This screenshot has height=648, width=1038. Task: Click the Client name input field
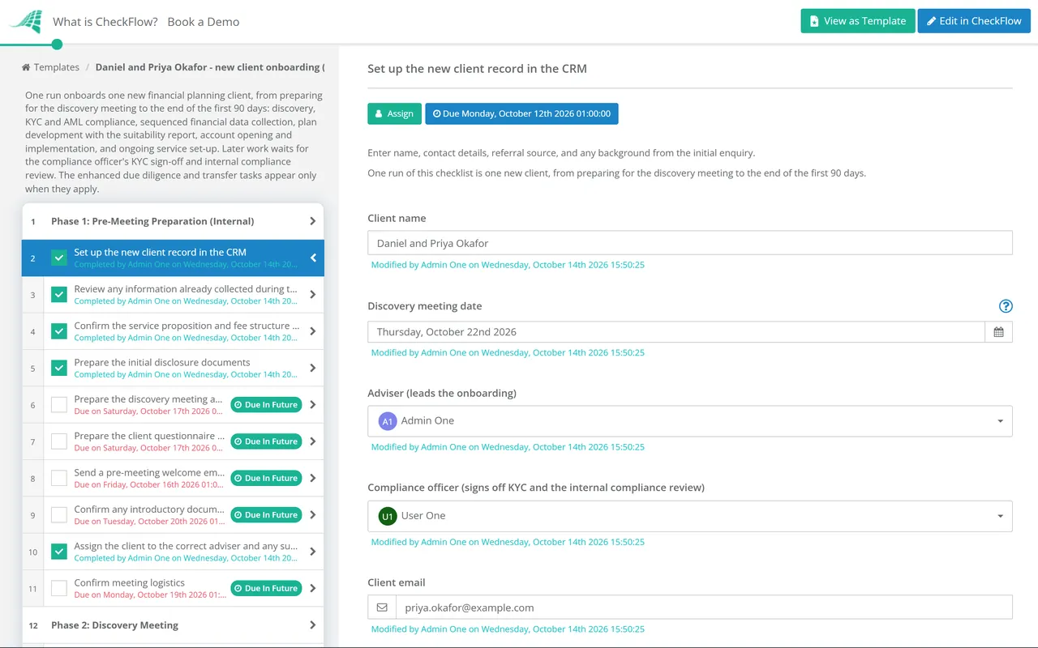pyautogui.click(x=690, y=243)
